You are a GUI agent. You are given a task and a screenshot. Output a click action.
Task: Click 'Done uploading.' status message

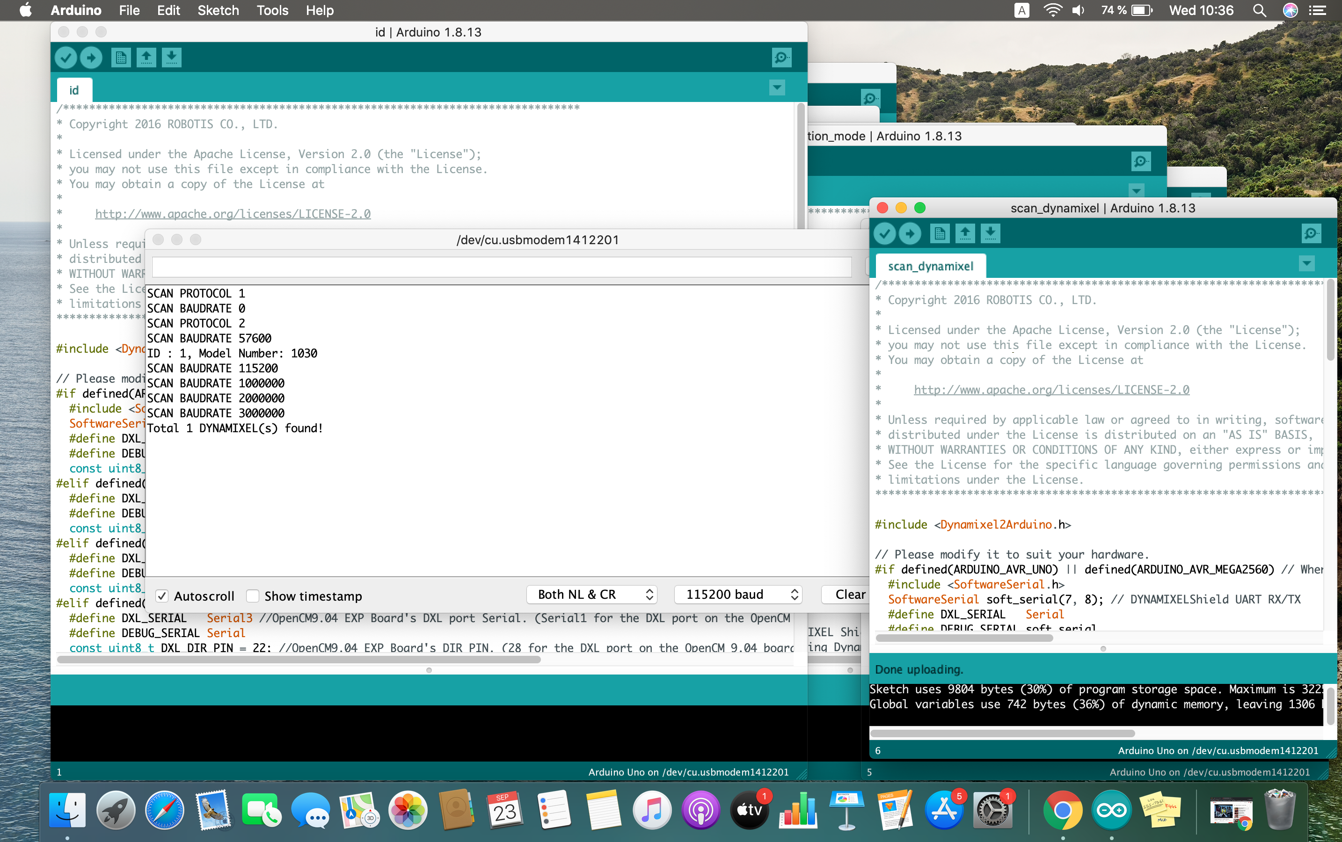coord(919,669)
